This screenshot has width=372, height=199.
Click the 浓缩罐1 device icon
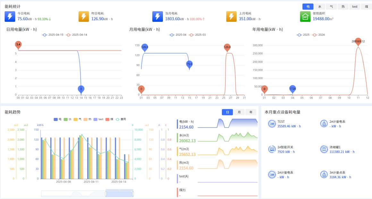click(324, 149)
